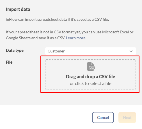Viewport: 142px width, 129px height.
Task: Click the Next button
Action: pos(127,118)
